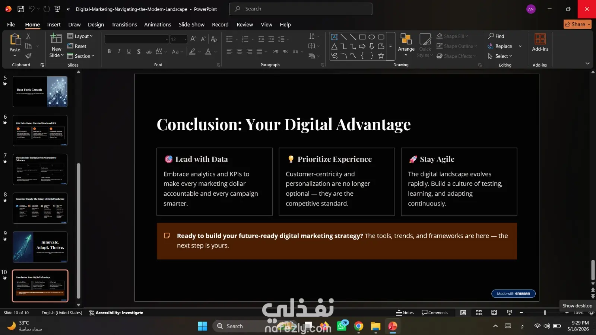Viewport: 596px width, 335px height.
Task: Select the Format Painter brush
Action: [x=28, y=56]
